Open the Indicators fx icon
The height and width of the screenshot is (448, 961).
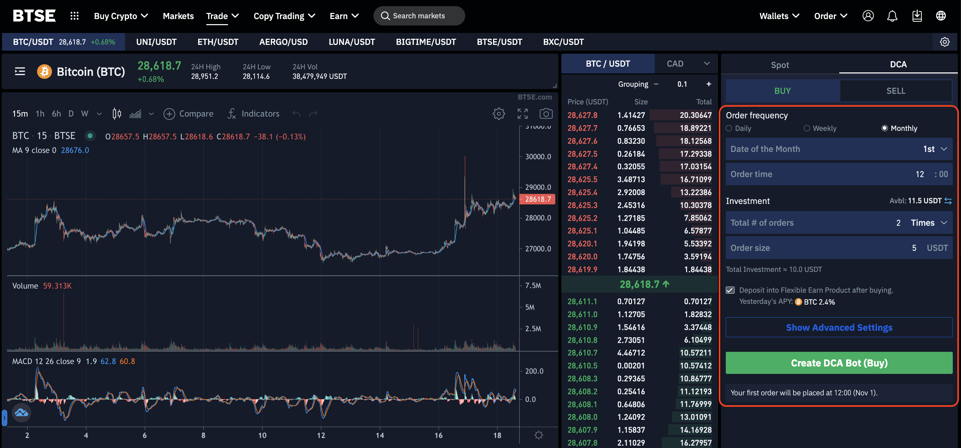pyautogui.click(x=232, y=114)
